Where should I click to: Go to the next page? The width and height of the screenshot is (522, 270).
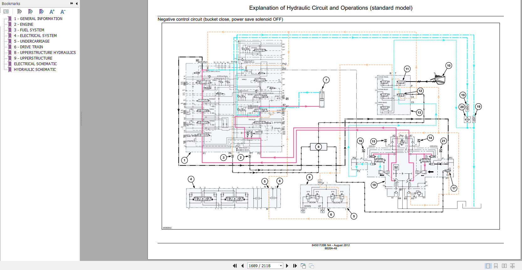tap(287, 266)
